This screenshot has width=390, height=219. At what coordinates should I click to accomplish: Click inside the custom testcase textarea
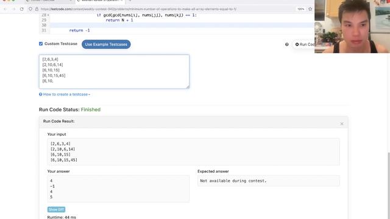point(114,72)
